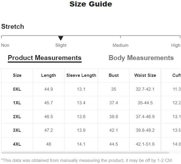The height and width of the screenshot is (164, 181).
Task: Click the horizontal table scrollbar
Action: point(85,153)
